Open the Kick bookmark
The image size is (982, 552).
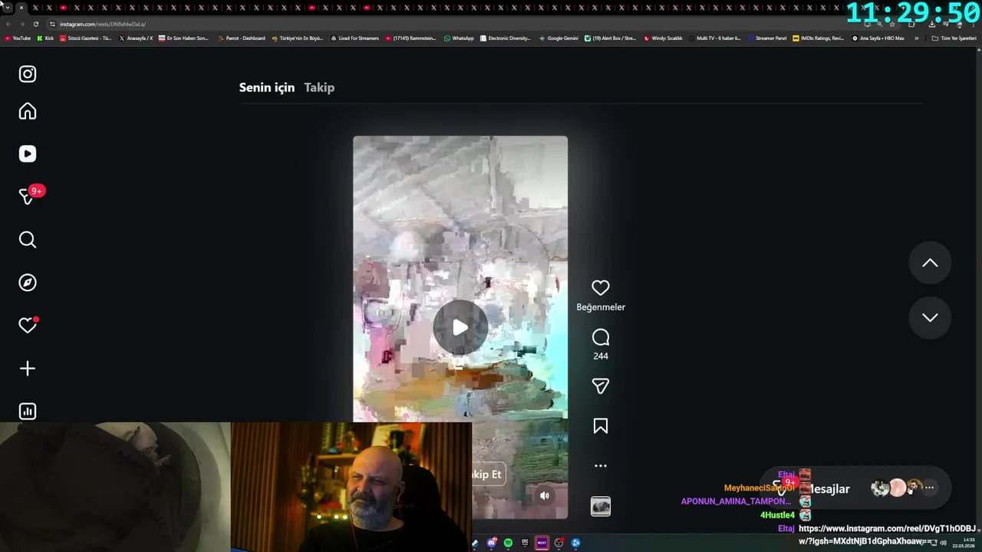tap(45, 38)
